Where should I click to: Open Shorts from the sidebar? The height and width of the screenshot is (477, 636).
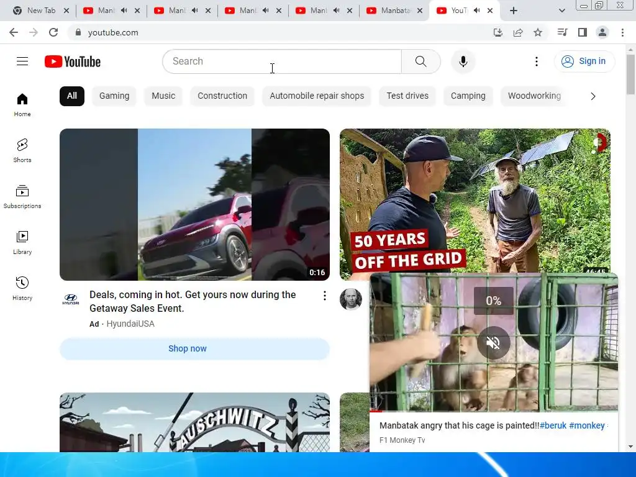pyautogui.click(x=22, y=151)
